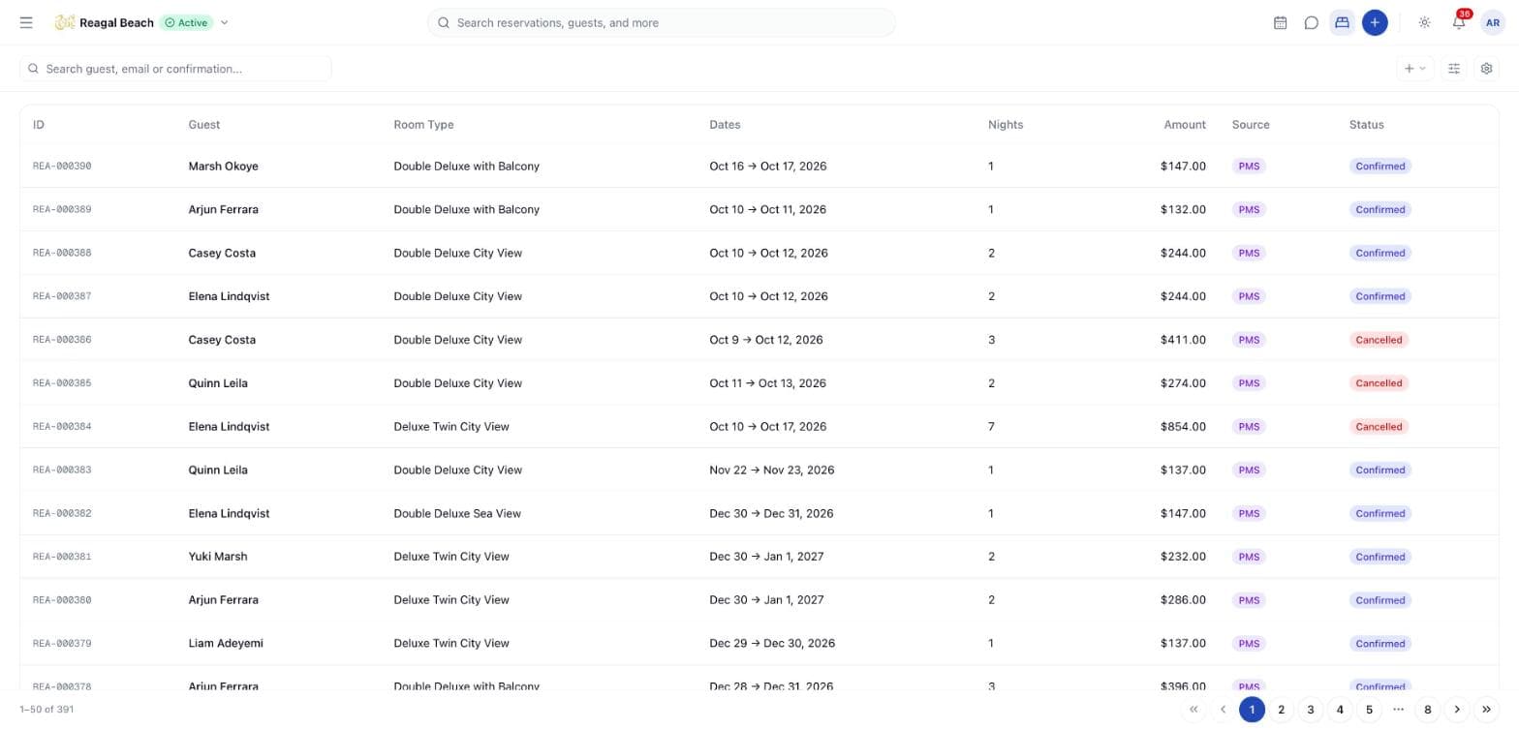
Task: Open the hamburger sidebar menu
Action: [x=26, y=22]
